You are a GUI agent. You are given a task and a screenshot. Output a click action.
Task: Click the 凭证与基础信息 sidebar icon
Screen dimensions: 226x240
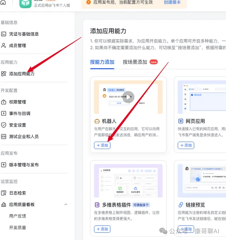(4, 34)
